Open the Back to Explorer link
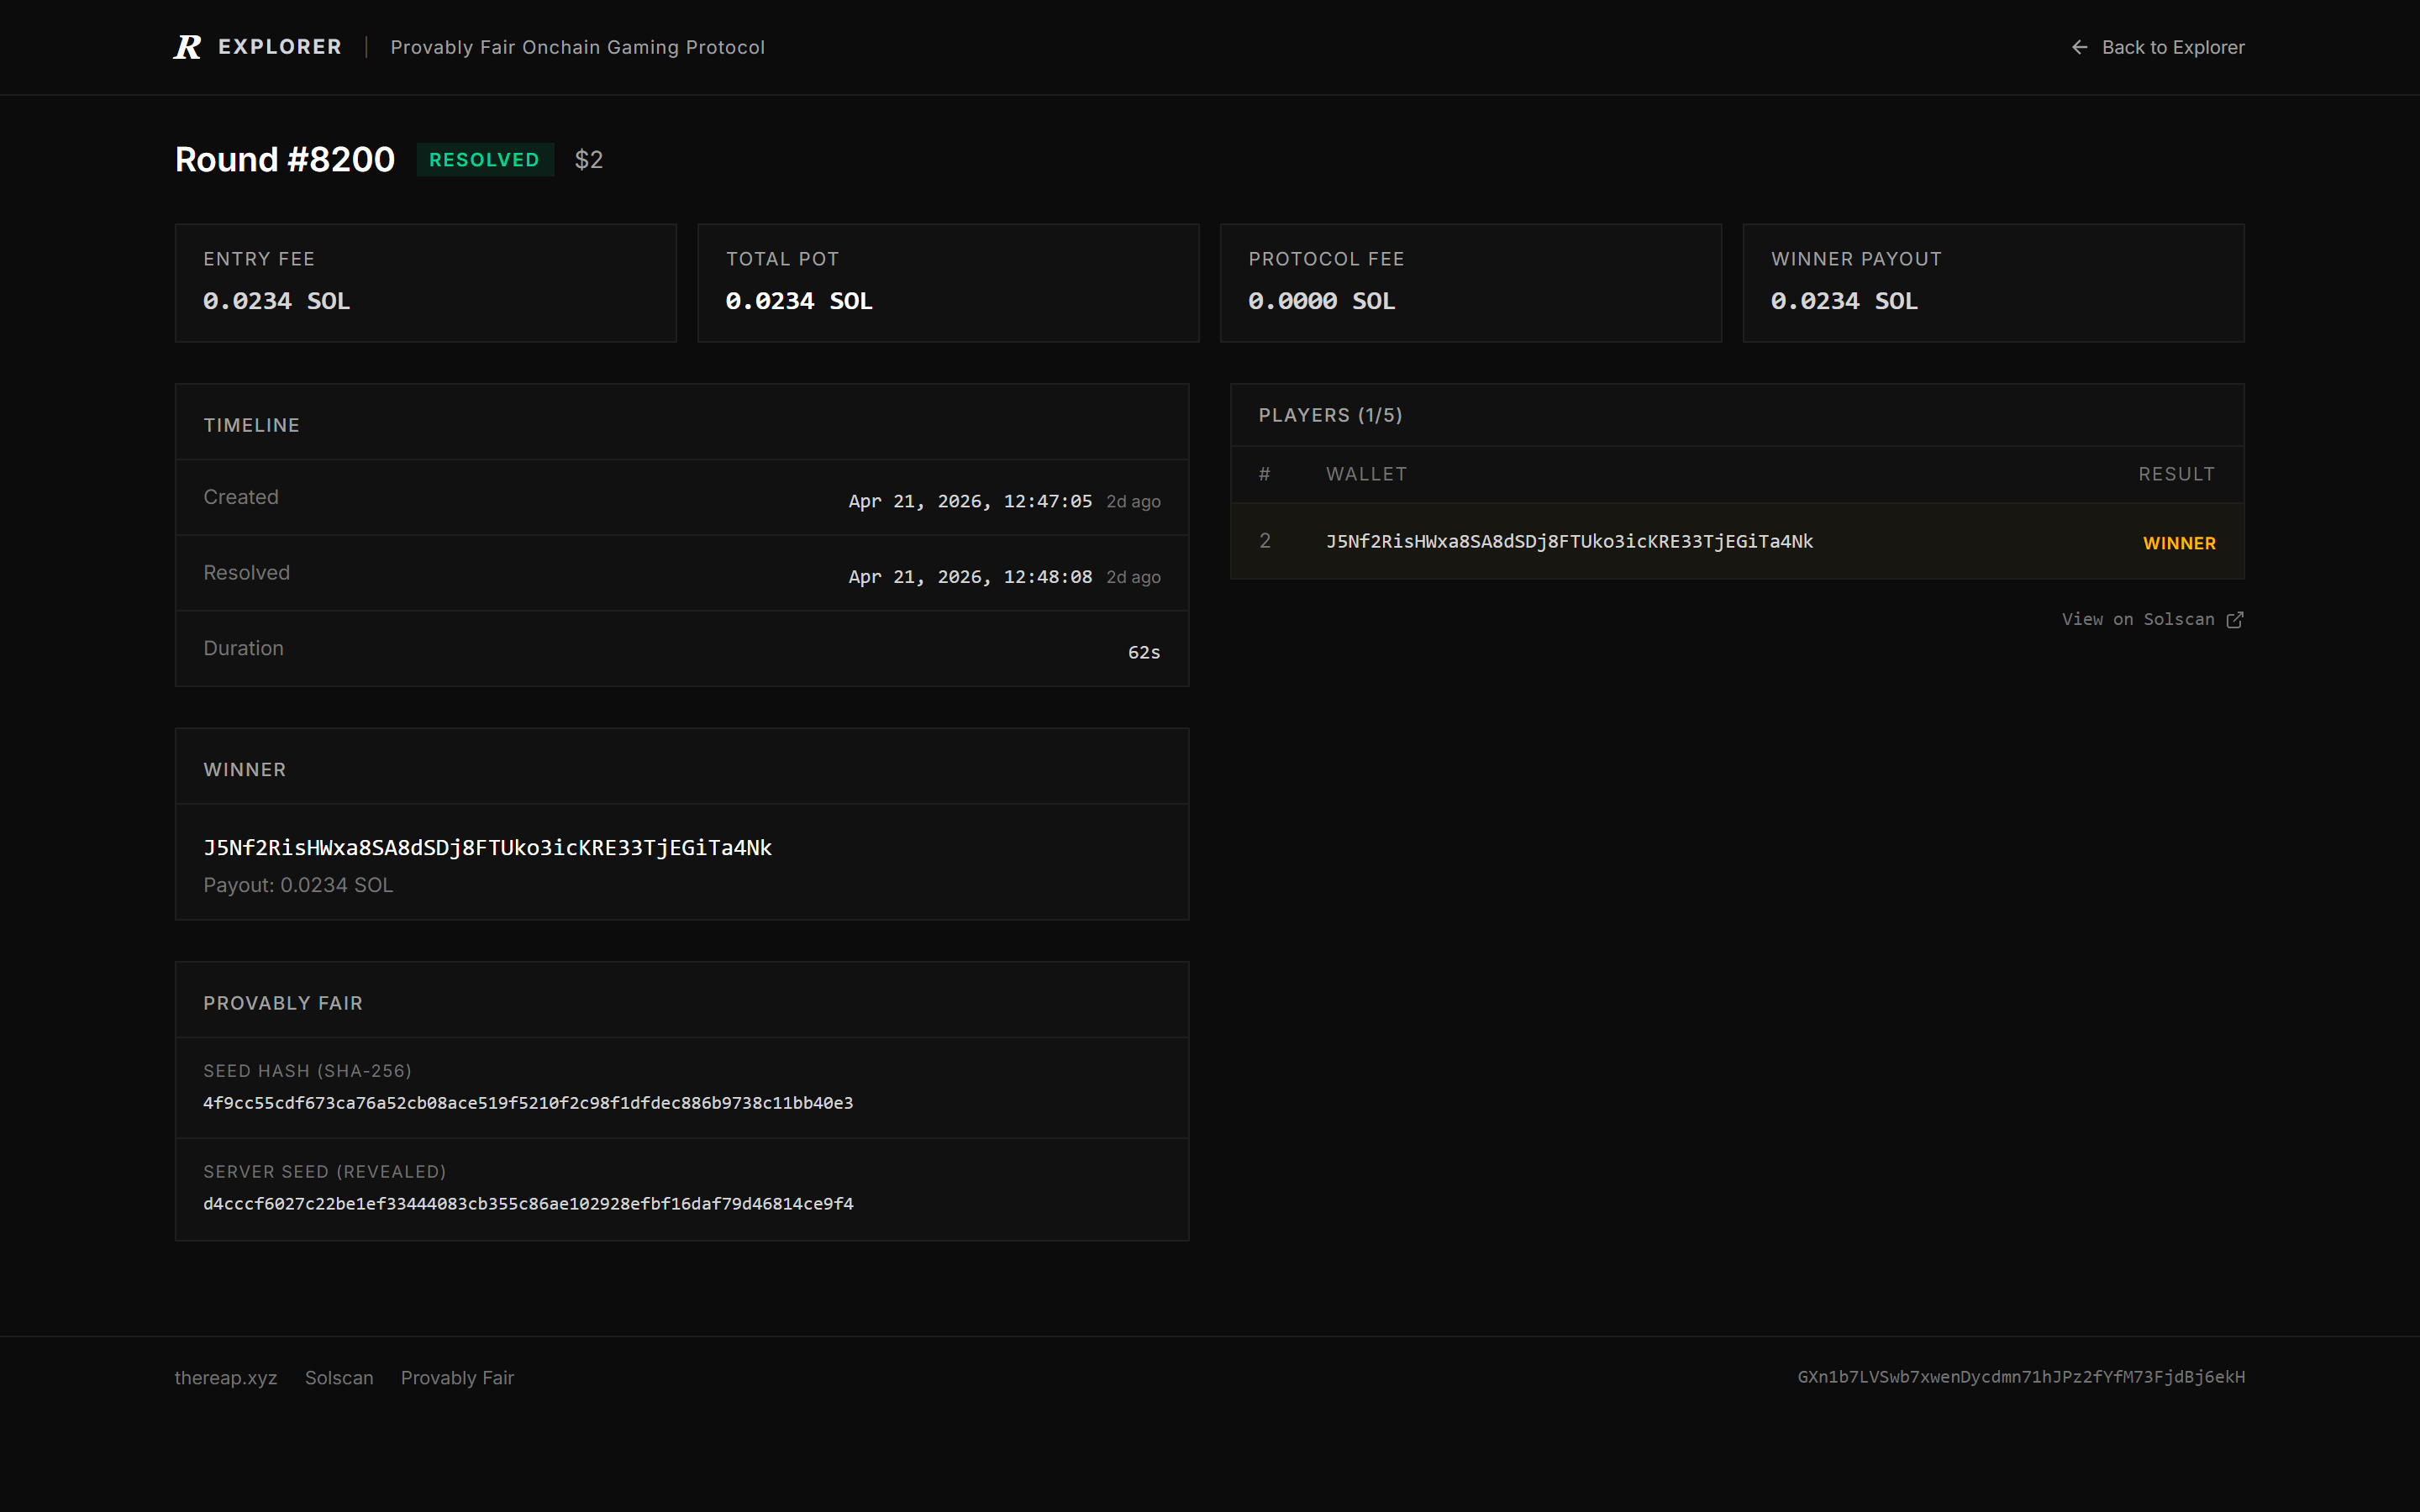2420x1512 pixels. (x=2158, y=47)
